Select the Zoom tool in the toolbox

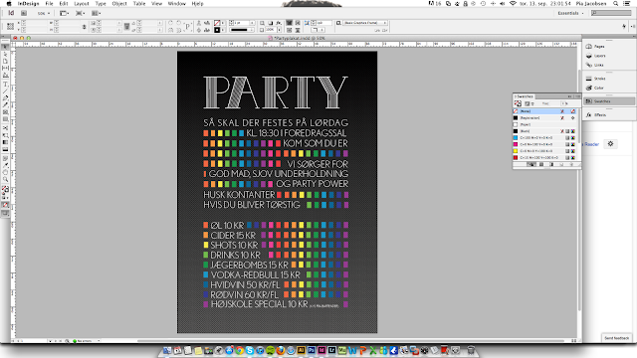tap(5, 179)
